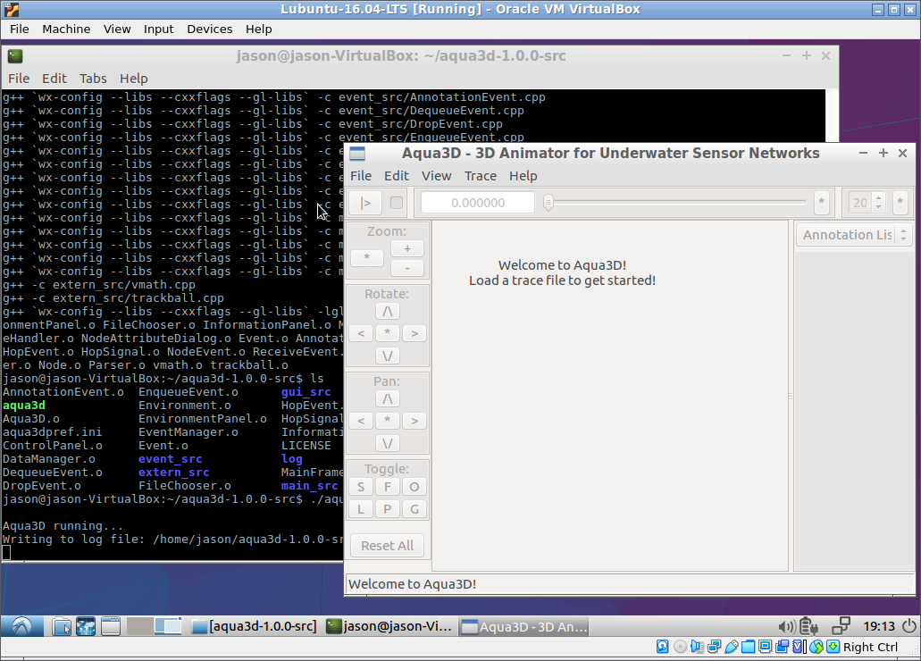
Task: Open the Annotation List dropdown
Action: click(x=853, y=235)
